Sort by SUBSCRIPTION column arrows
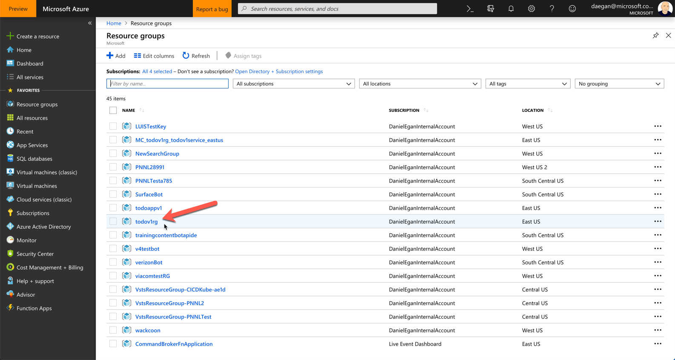 point(426,111)
